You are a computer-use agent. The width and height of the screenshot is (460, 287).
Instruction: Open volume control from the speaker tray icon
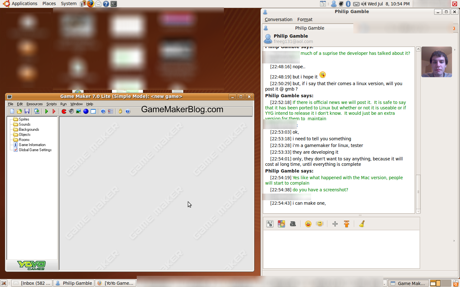pyautogui.click(x=364, y=4)
